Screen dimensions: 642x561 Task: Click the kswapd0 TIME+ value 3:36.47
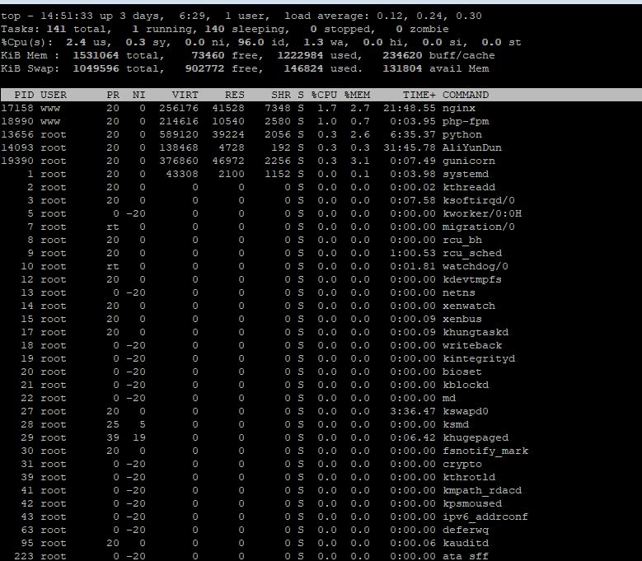(x=413, y=411)
